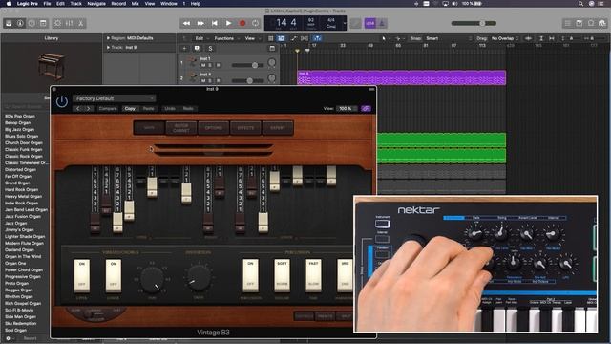The image size is (611, 344).
Task: Open Quick Help question mark icon
Action: tap(32, 23)
